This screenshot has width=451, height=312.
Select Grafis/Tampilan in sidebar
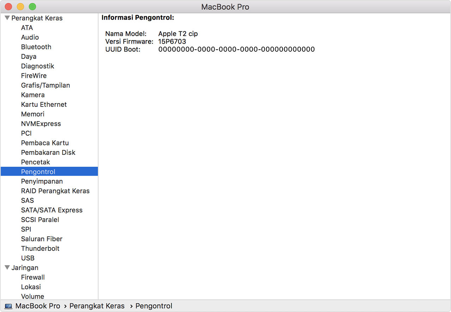point(45,85)
